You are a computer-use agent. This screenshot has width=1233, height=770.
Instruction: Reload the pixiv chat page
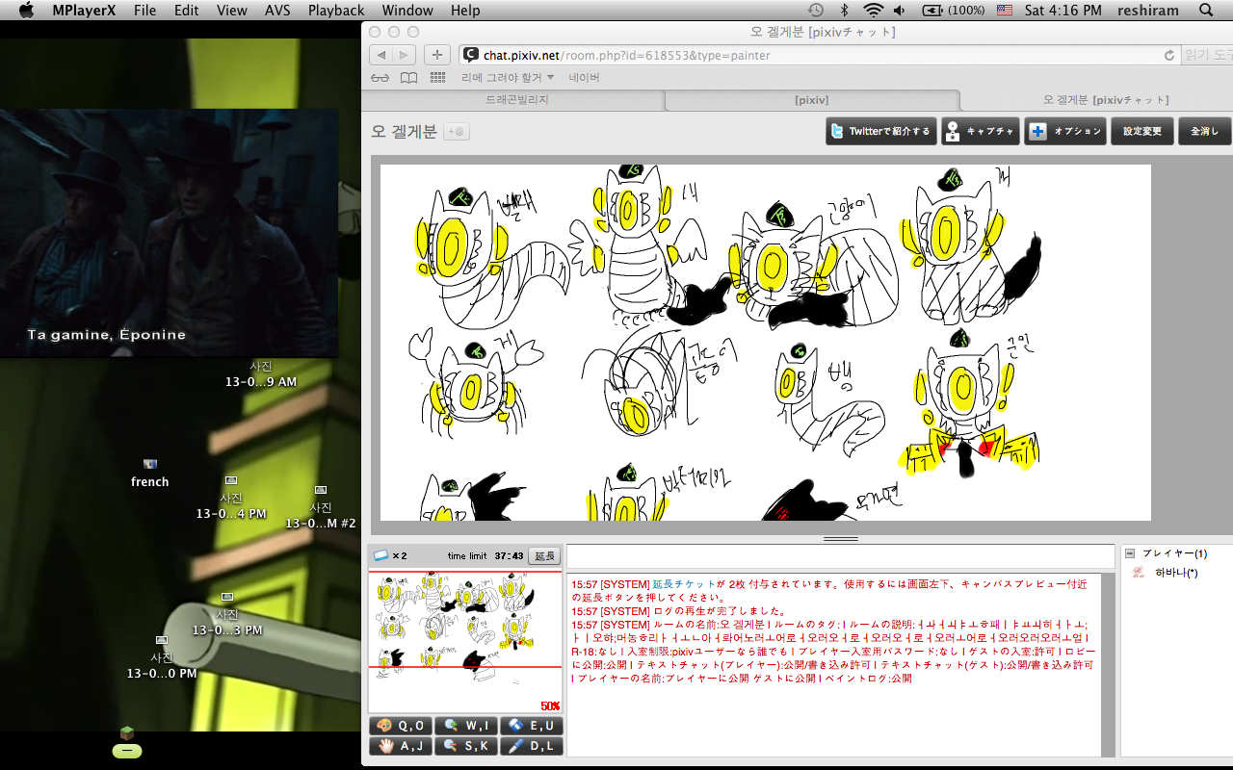[1169, 56]
